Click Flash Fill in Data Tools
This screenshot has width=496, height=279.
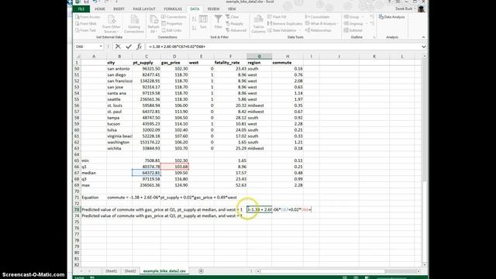click(277, 17)
